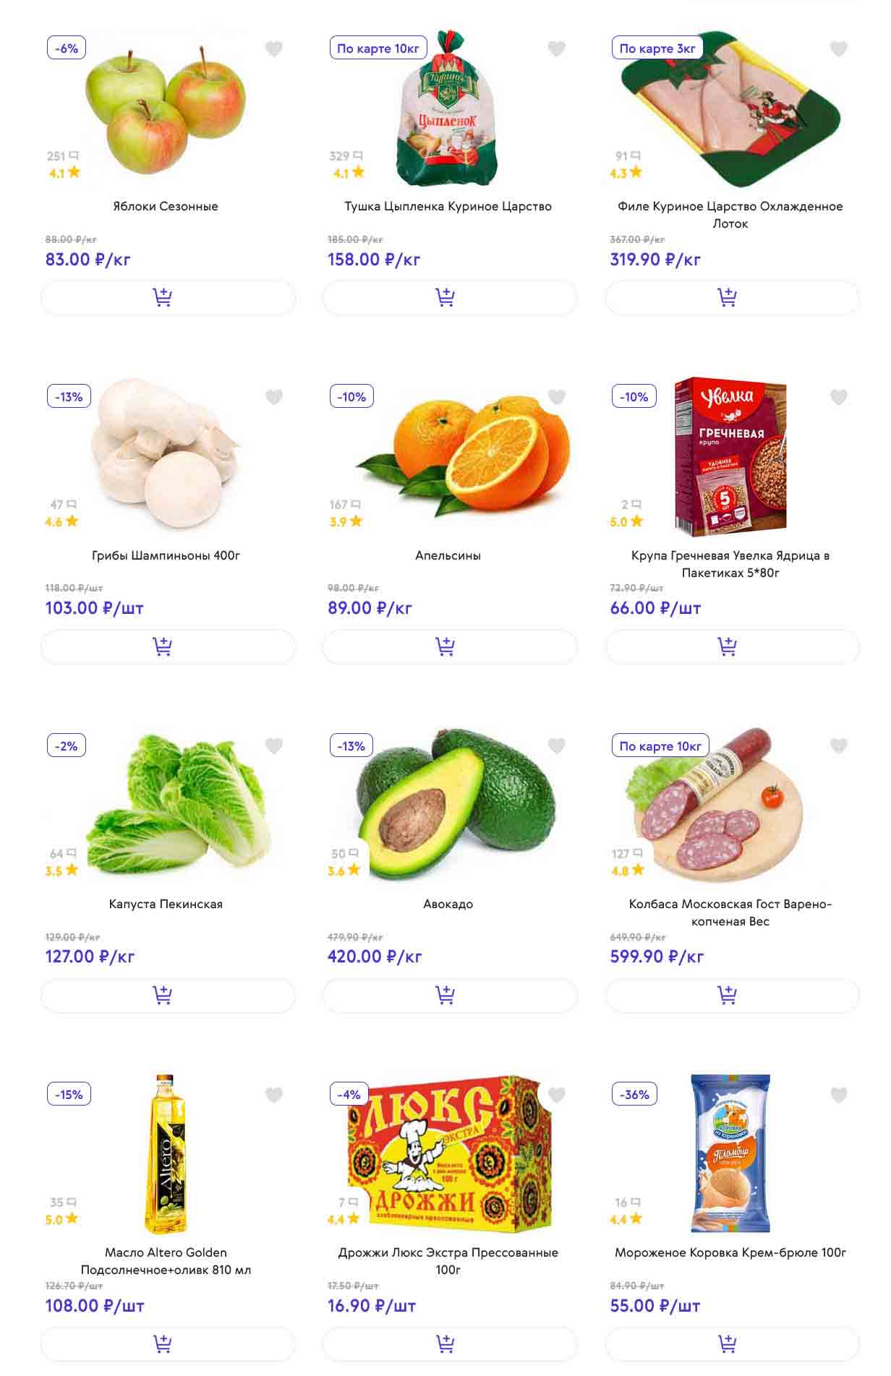Open Филе Куриное Царство Охлажденное title
This screenshot has width=891, height=1376.
pos(730,215)
